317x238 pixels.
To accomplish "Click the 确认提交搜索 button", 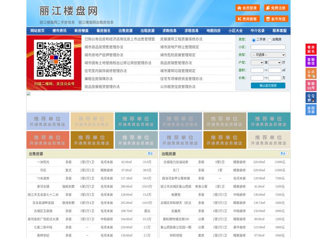I will click(x=268, y=86).
